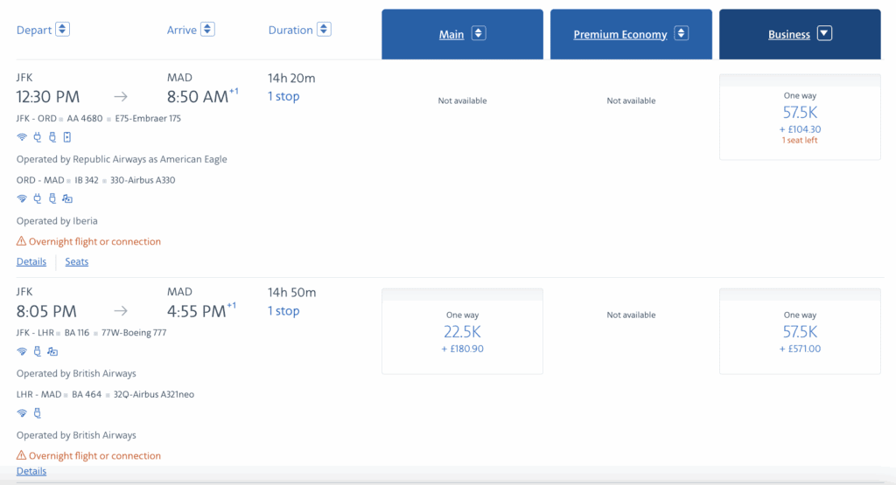Select the Premium Economy header label
Image resolution: width=896 pixels, height=485 pixels.
click(620, 35)
